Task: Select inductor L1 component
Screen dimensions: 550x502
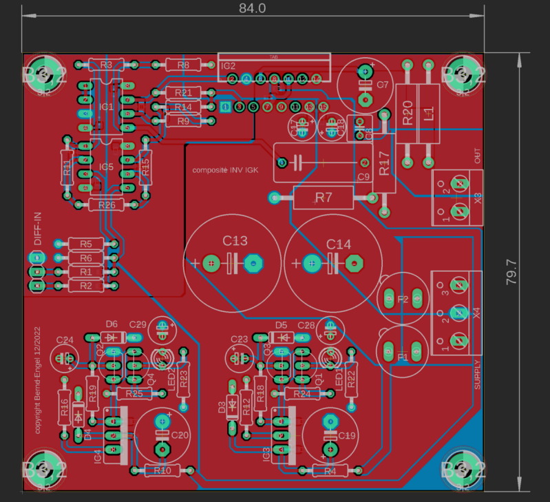Action: tap(429, 114)
